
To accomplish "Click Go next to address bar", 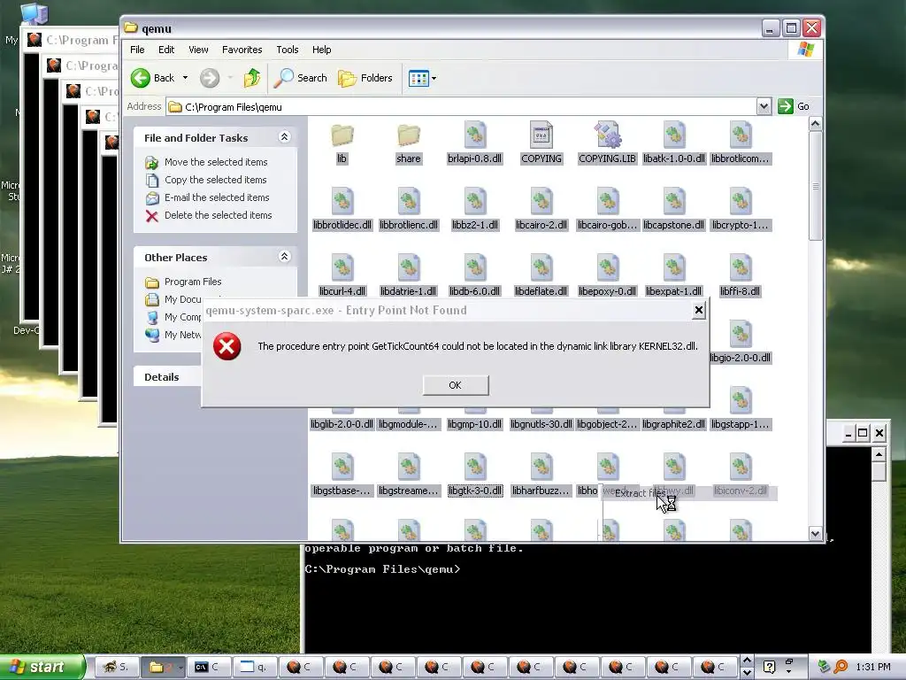I will pos(794,106).
